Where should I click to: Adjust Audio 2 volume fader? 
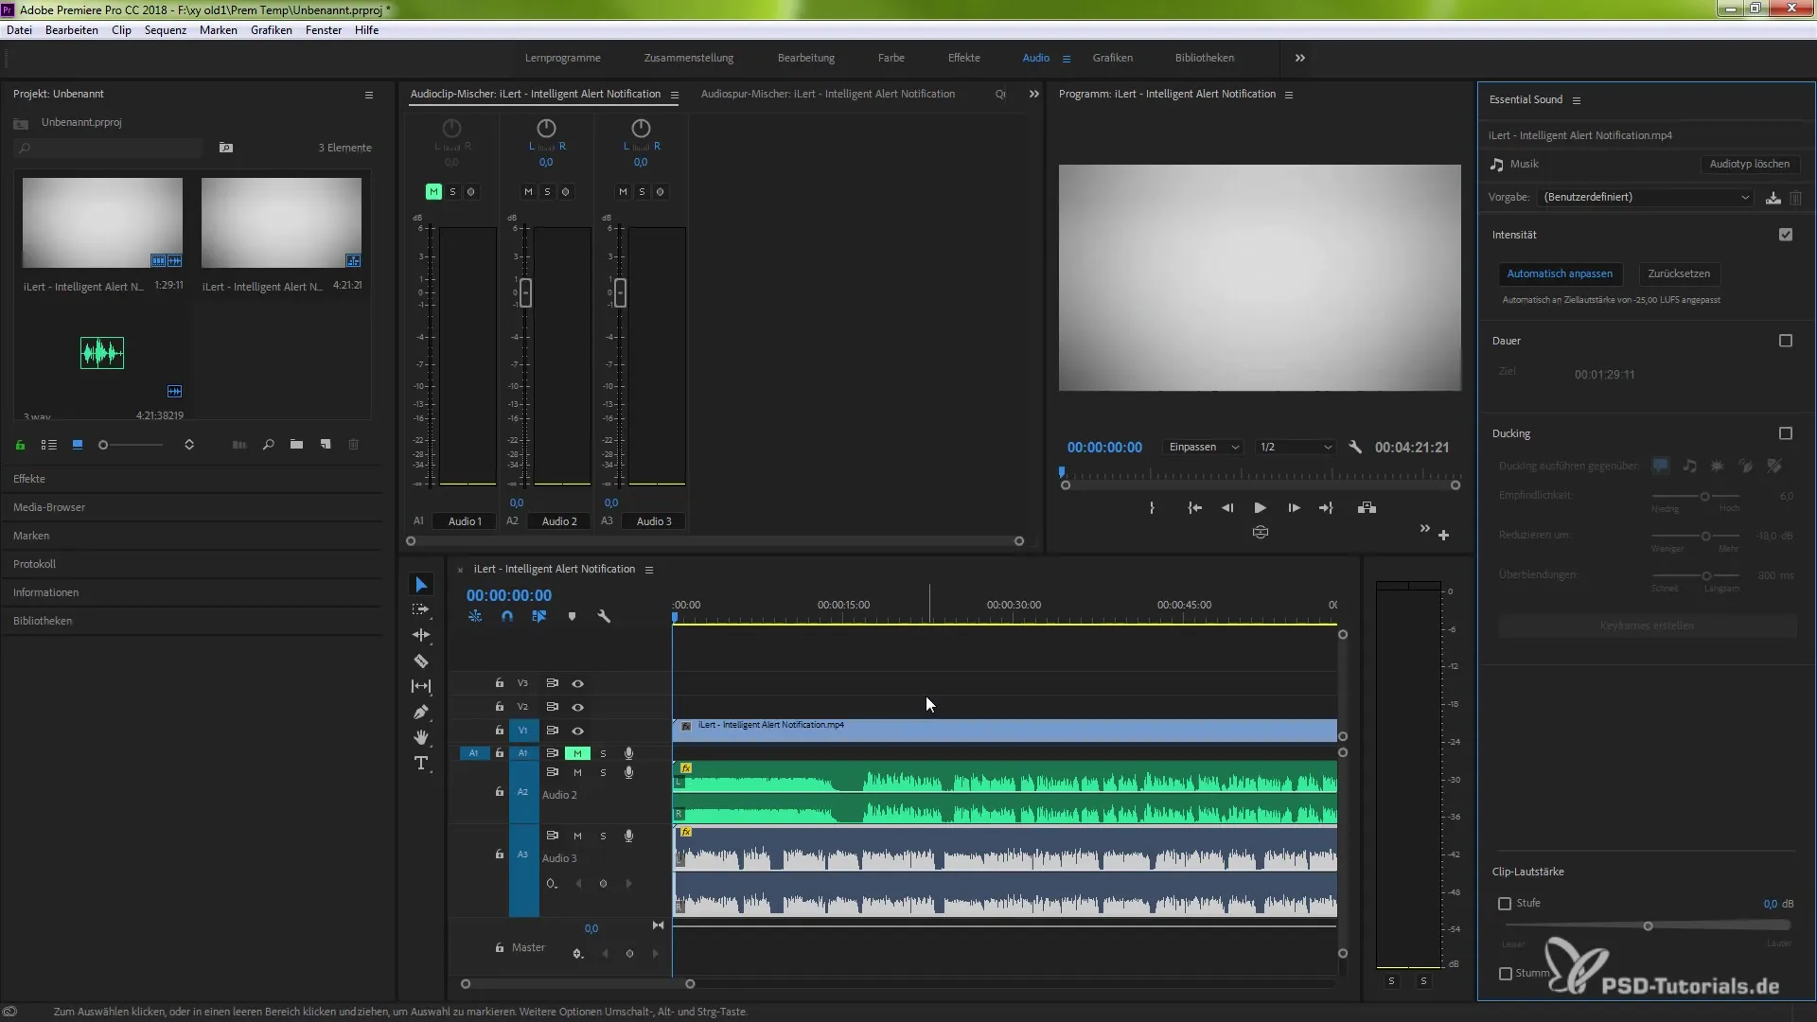pos(525,293)
